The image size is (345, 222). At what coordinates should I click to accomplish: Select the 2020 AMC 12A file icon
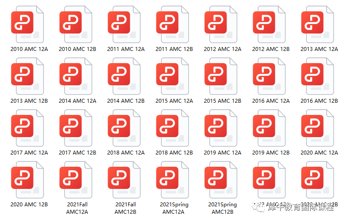(317, 127)
